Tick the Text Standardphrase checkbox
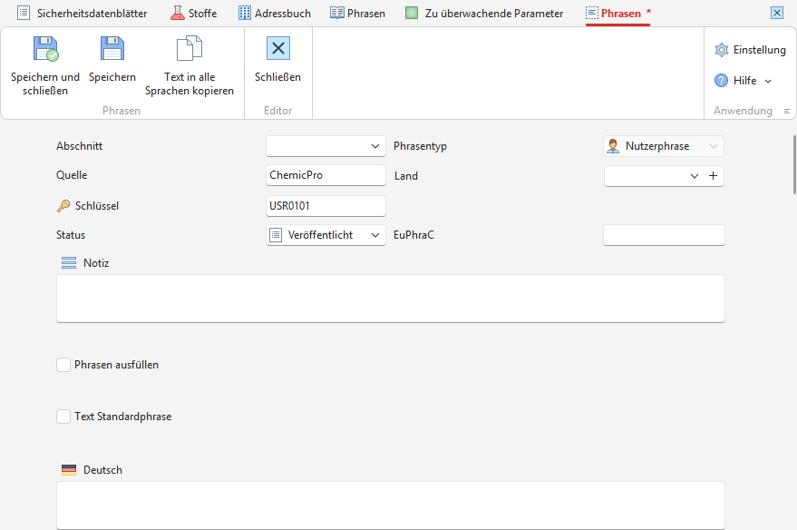This screenshot has width=797, height=530. pos(63,417)
